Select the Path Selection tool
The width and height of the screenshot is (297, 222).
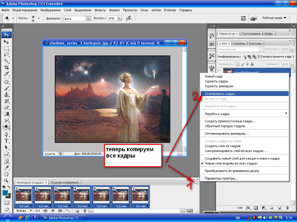click(6, 147)
